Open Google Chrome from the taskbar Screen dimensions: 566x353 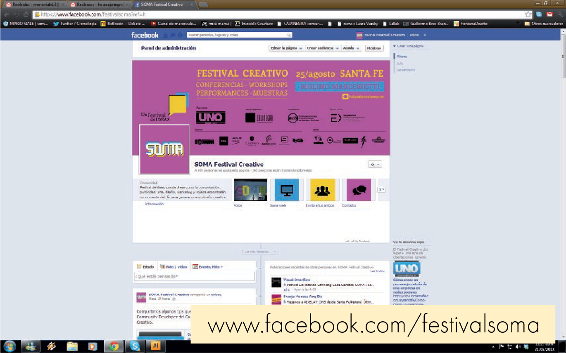pyautogui.click(x=114, y=346)
